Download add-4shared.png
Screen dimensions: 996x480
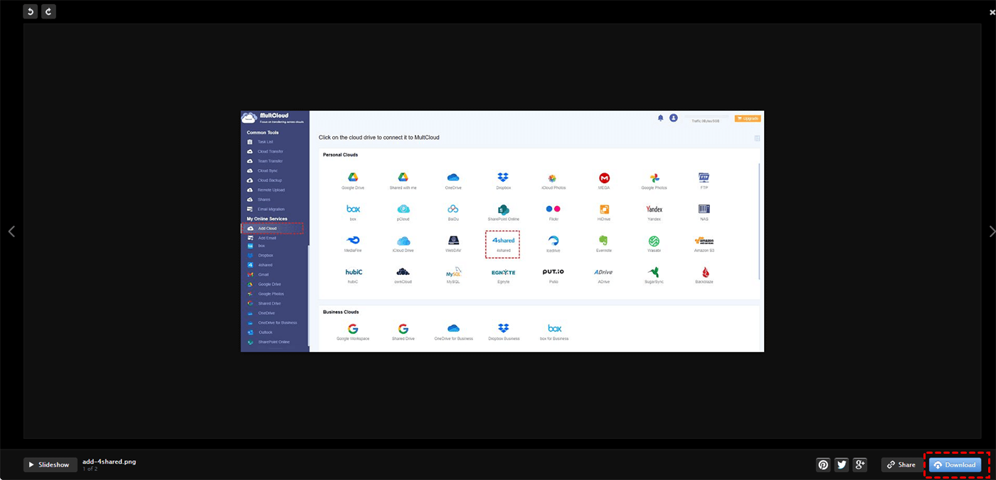point(955,464)
